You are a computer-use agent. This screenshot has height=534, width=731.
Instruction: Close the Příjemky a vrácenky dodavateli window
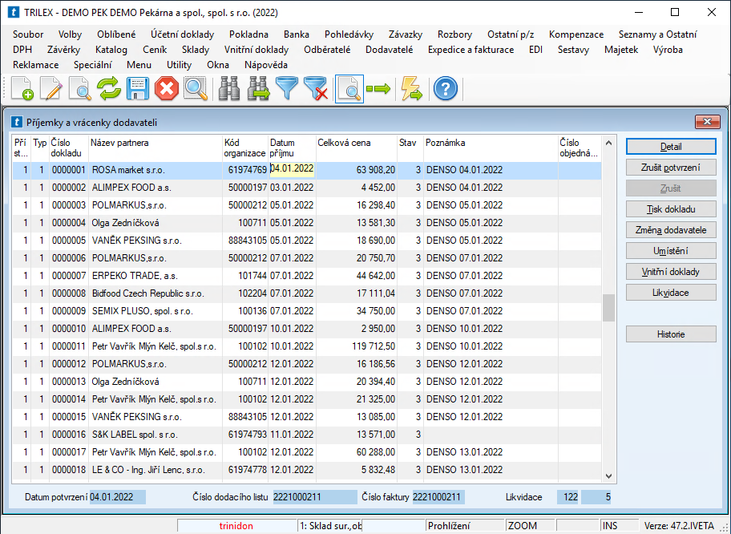[x=707, y=122]
